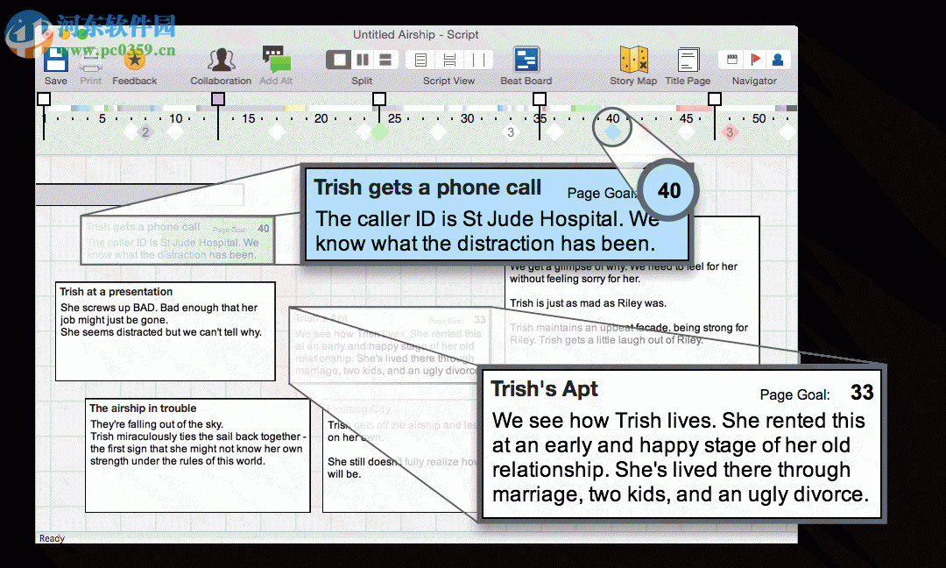Select 'The airship in trouble' beat card
Screen dimensions: 946x568
(197, 454)
